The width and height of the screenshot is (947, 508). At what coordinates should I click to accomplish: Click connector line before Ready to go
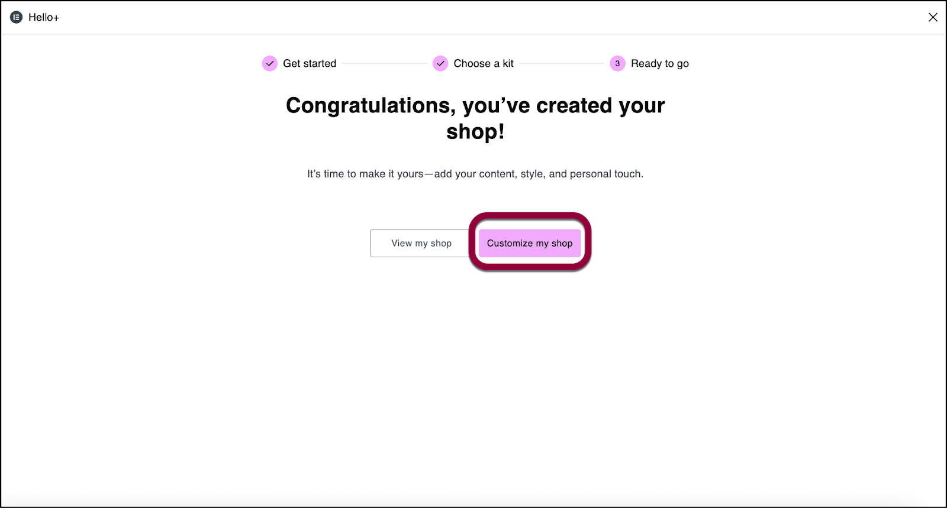[x=561, y=63]
